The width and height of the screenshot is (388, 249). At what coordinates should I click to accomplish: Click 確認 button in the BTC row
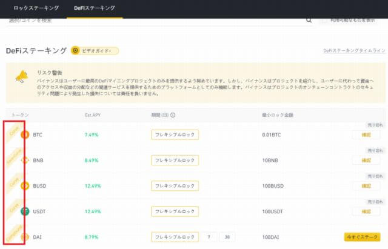pos(366,134)
